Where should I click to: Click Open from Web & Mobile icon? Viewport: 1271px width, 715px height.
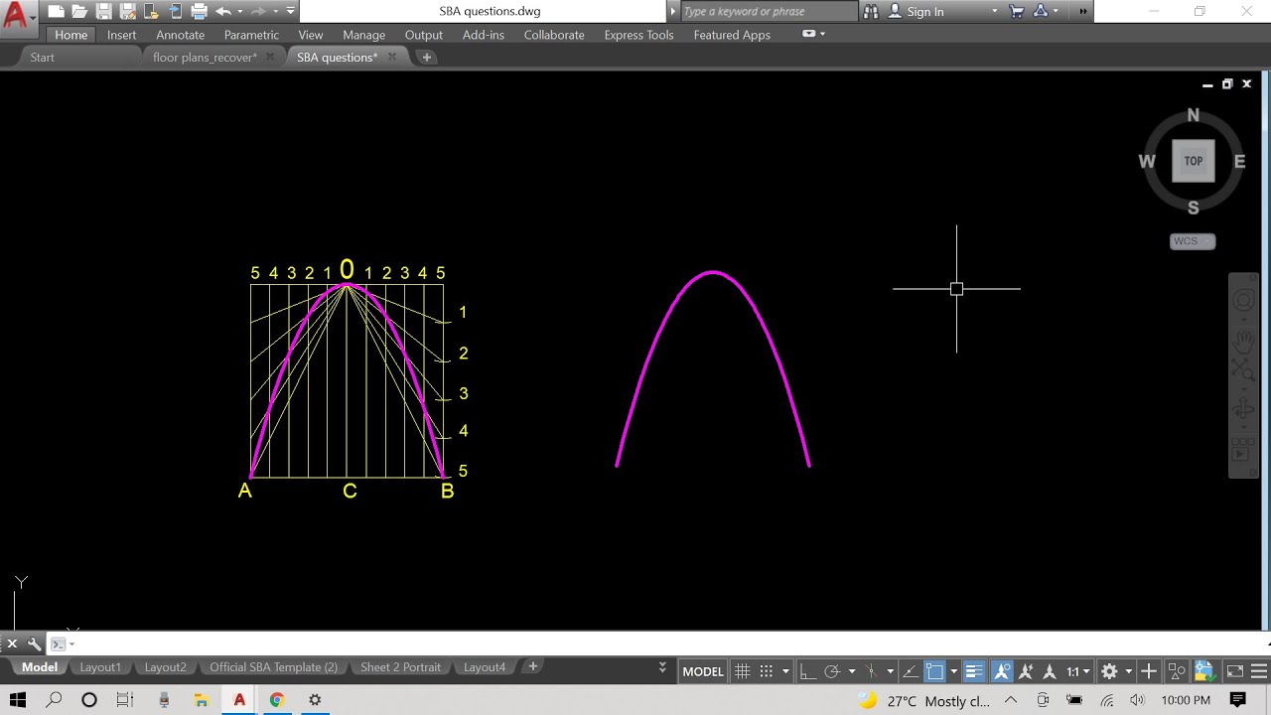point(151,12)
